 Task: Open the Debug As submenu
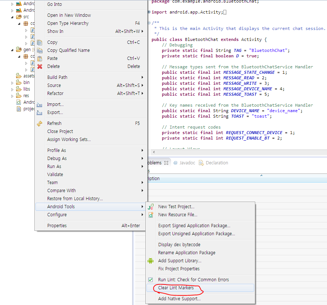tap(90, 159)
